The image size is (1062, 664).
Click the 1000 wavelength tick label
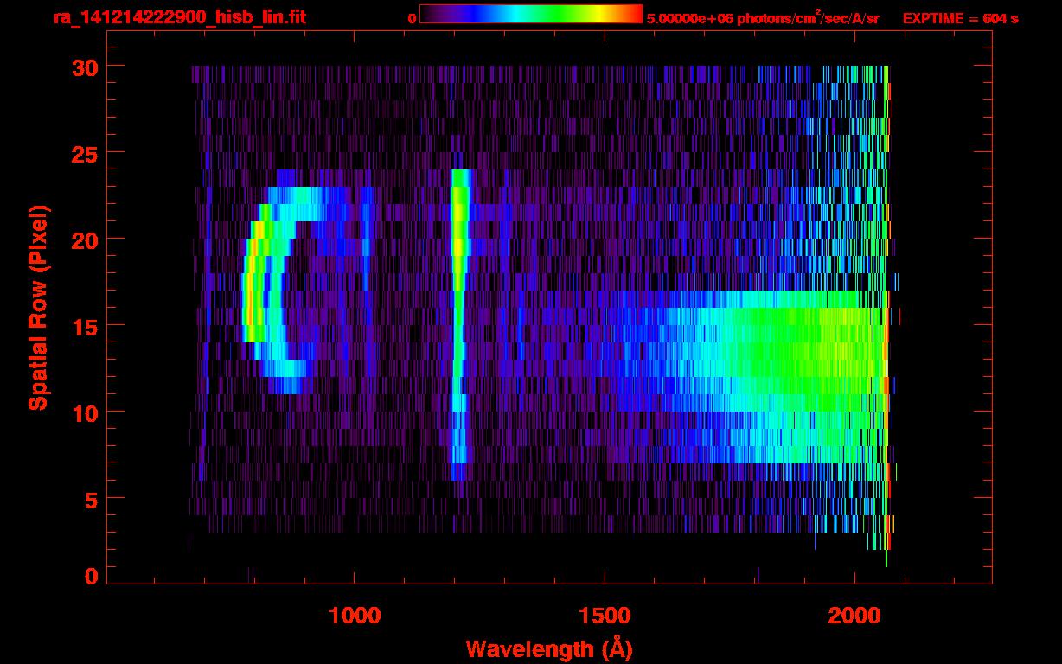click(x=354, y=616)
